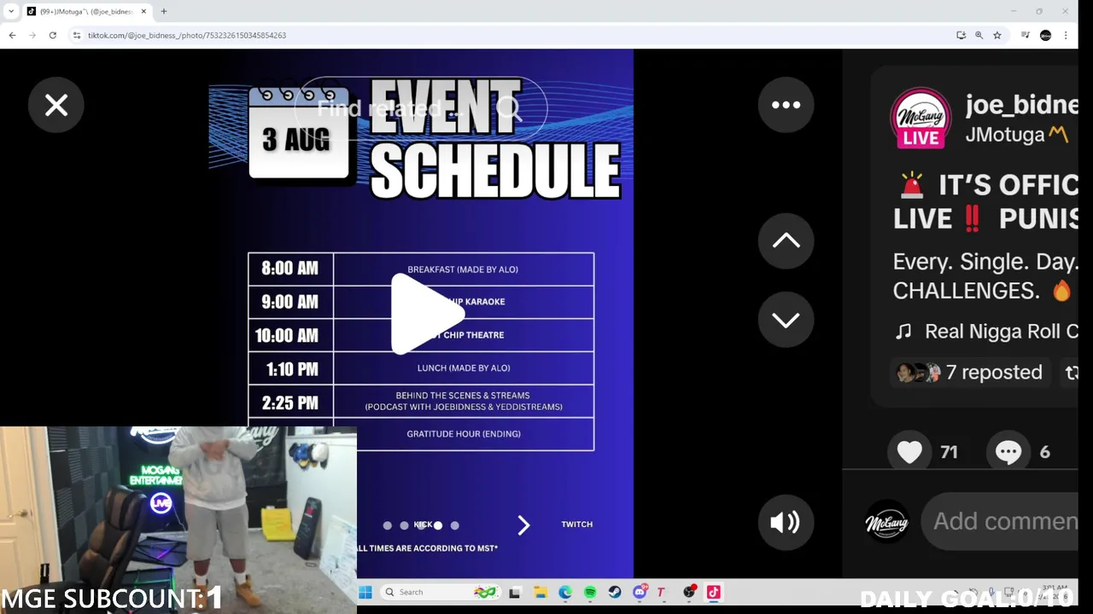The height and width of the screenshot is (614, 1093).
Task: Click the search magnifier in Find related
Action: click(509, 108)
